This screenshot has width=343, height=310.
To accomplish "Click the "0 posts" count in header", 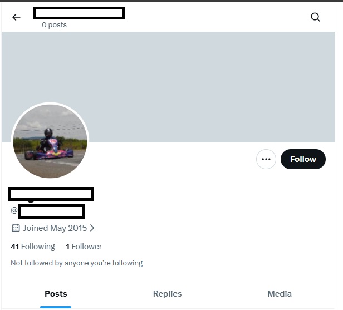I will coord(54,25).
